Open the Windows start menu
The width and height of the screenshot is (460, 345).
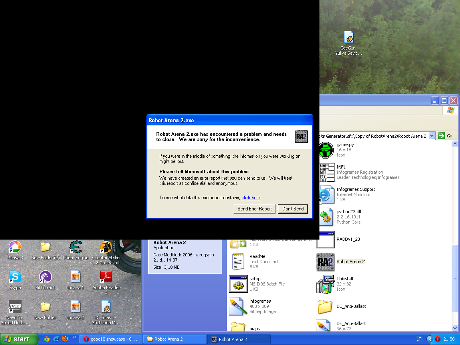tap(19, 339)
